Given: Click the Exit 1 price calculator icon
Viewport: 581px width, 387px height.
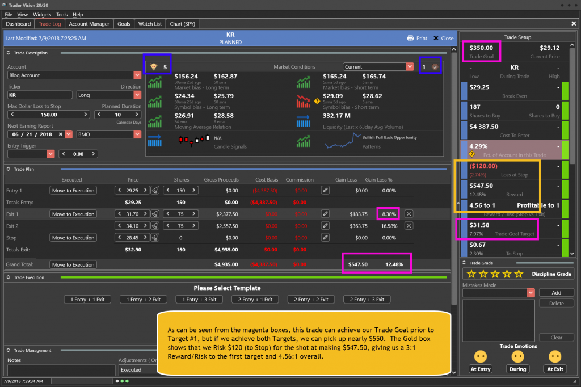Looking at the screenshot, I should [155, 214].
